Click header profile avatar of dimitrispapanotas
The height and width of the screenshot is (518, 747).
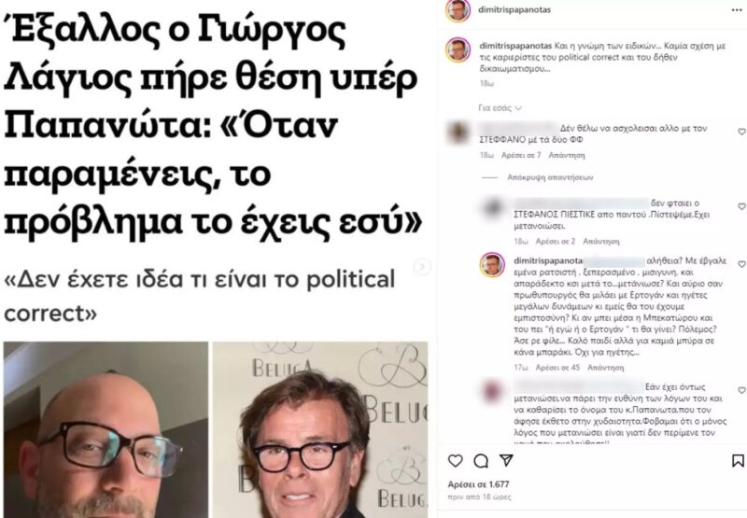pos(458,10)
